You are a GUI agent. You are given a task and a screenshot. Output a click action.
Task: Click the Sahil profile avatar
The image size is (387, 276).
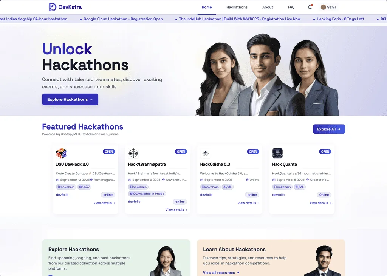pyautogui.click(x=323, y=7)
